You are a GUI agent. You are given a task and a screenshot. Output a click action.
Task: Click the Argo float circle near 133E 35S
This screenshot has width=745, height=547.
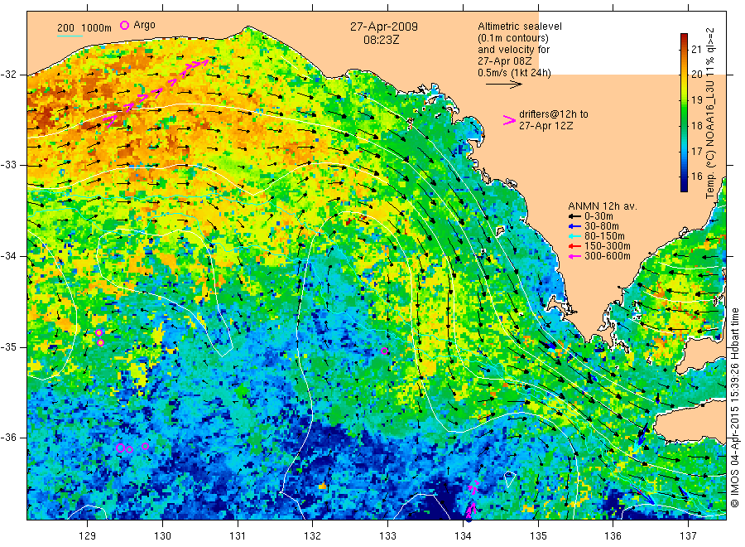pos(385,351)
